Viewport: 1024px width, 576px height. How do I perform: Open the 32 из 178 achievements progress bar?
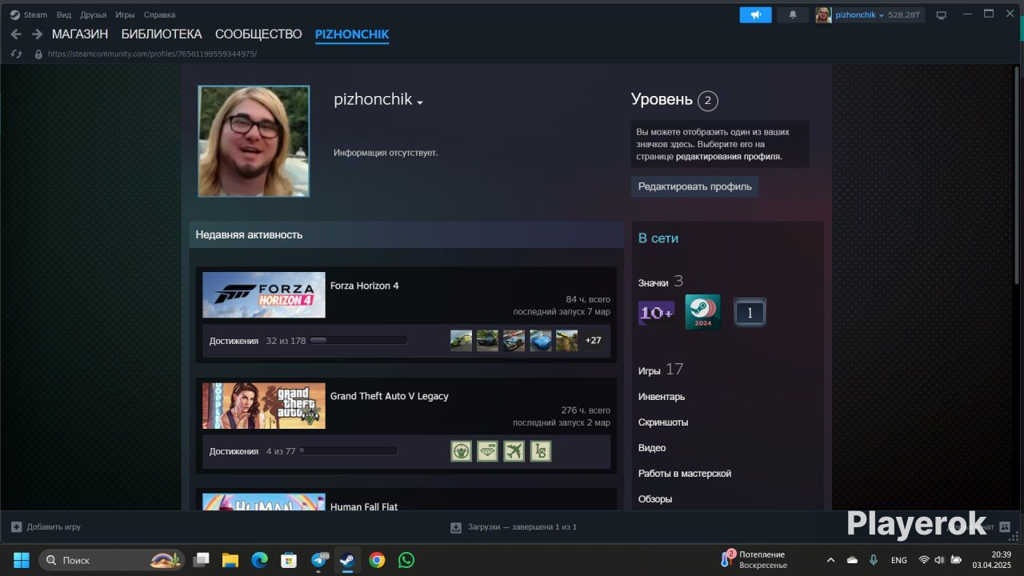358,341
